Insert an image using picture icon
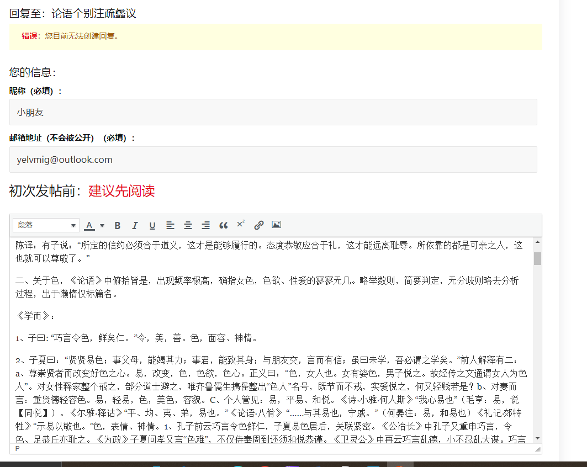This screenshot has width=587, height=467. [x=276, y=225]
